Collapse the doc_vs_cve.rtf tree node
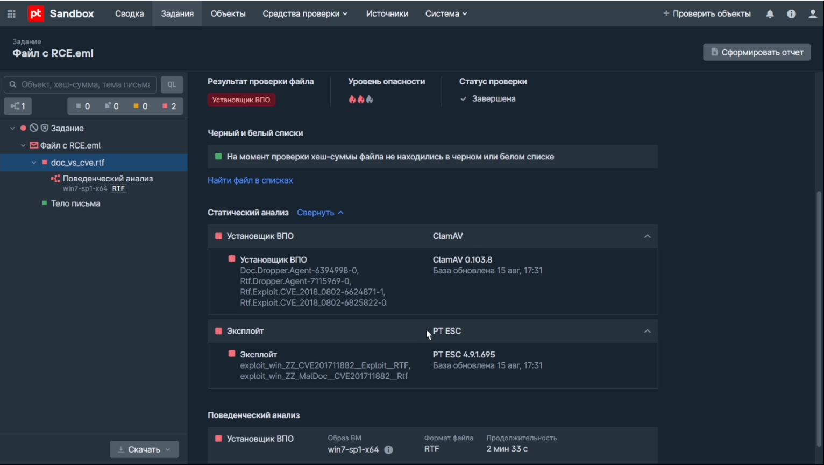 tap(34, 163)
